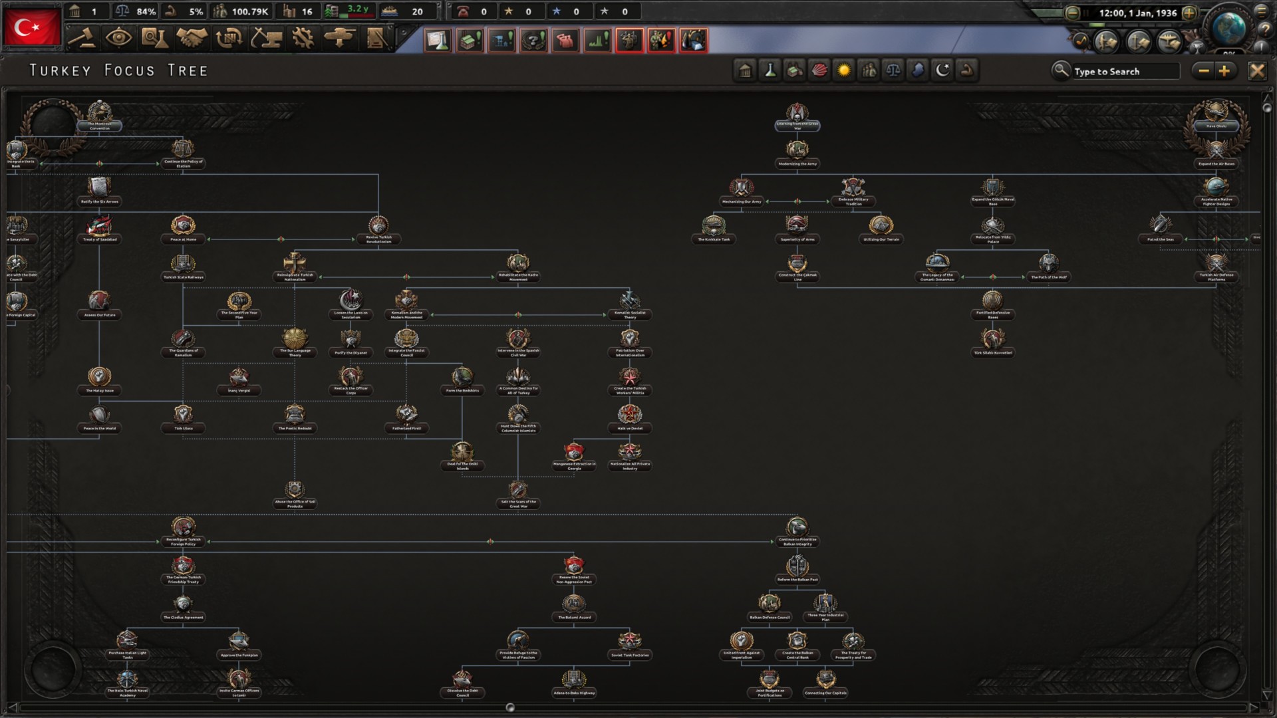Increase game speed with the plus button
1277x718 pixels.
[x=1189, y=13]
